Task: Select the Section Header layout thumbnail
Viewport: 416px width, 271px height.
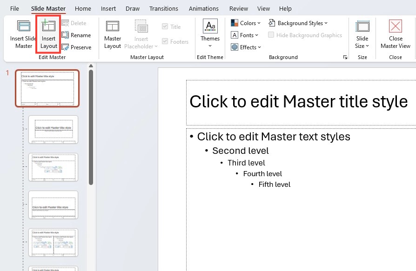Action: tap(54, 205)
